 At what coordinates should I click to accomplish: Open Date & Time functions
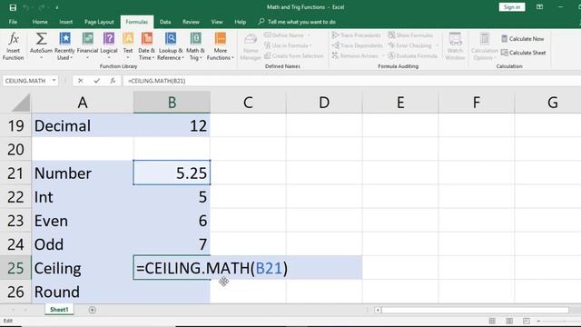pyautogui.click(x=147, y=46)
